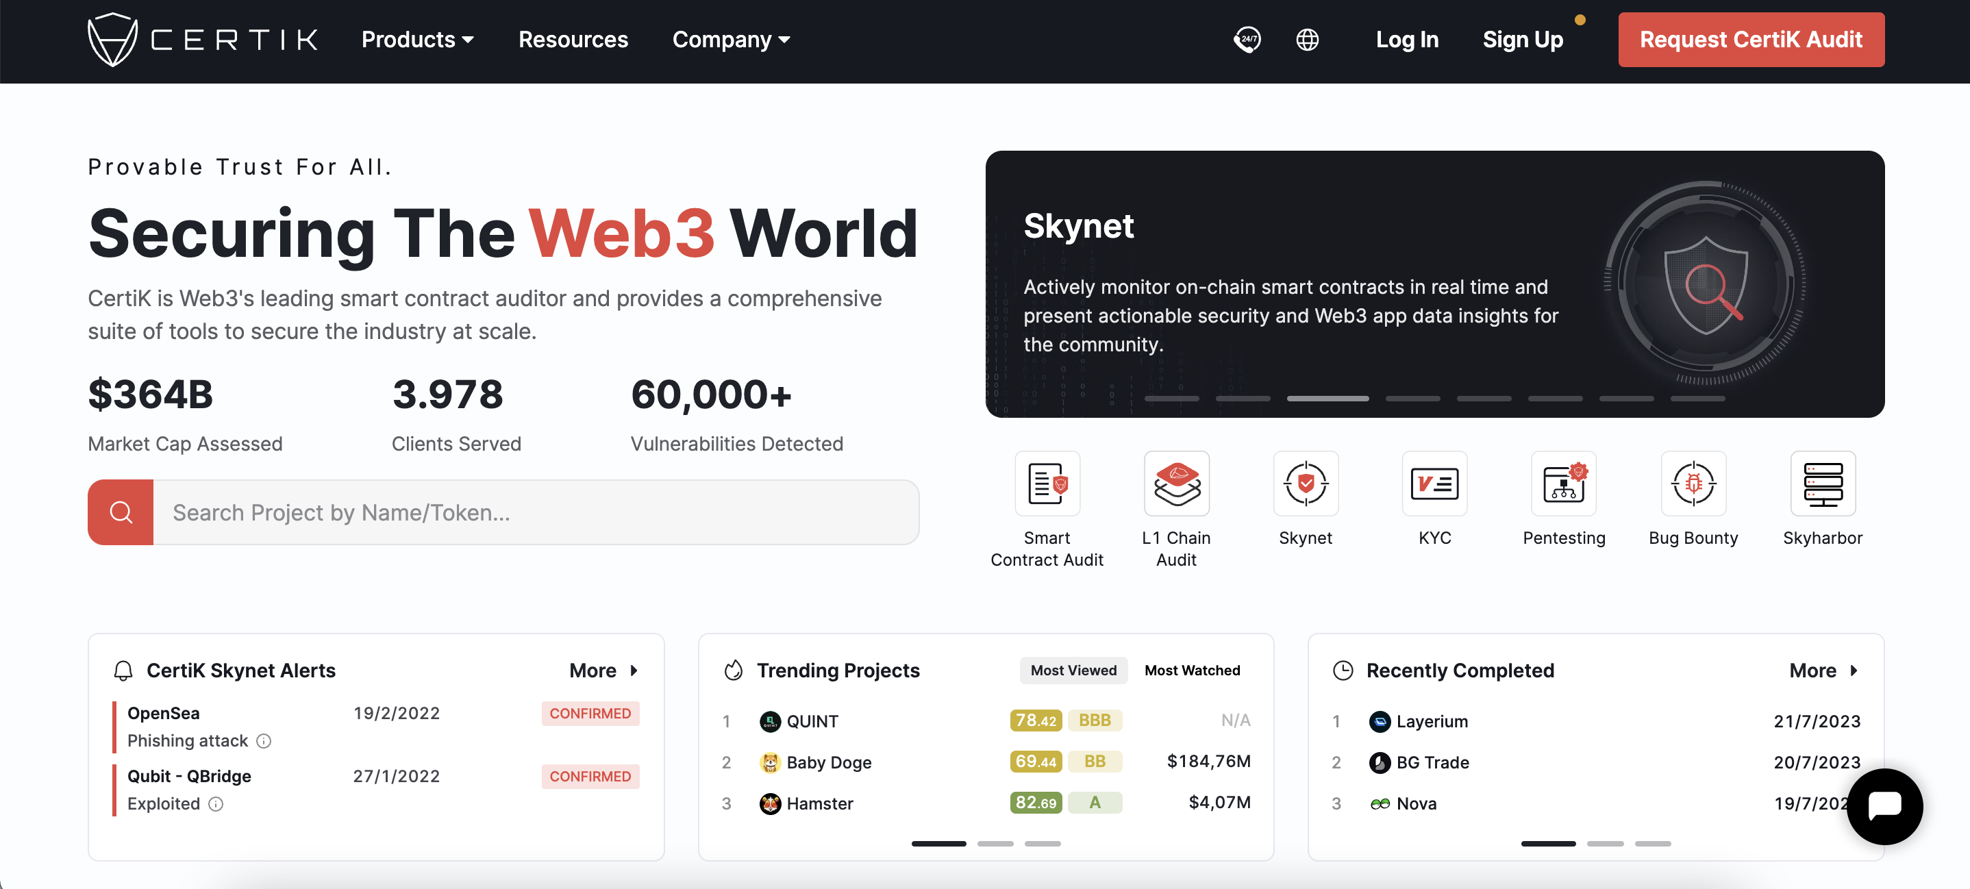The height and width of the screenshot is (889, 1970).
Task: Click the flame icon beside Trending Projects
Action: (734, 671)
